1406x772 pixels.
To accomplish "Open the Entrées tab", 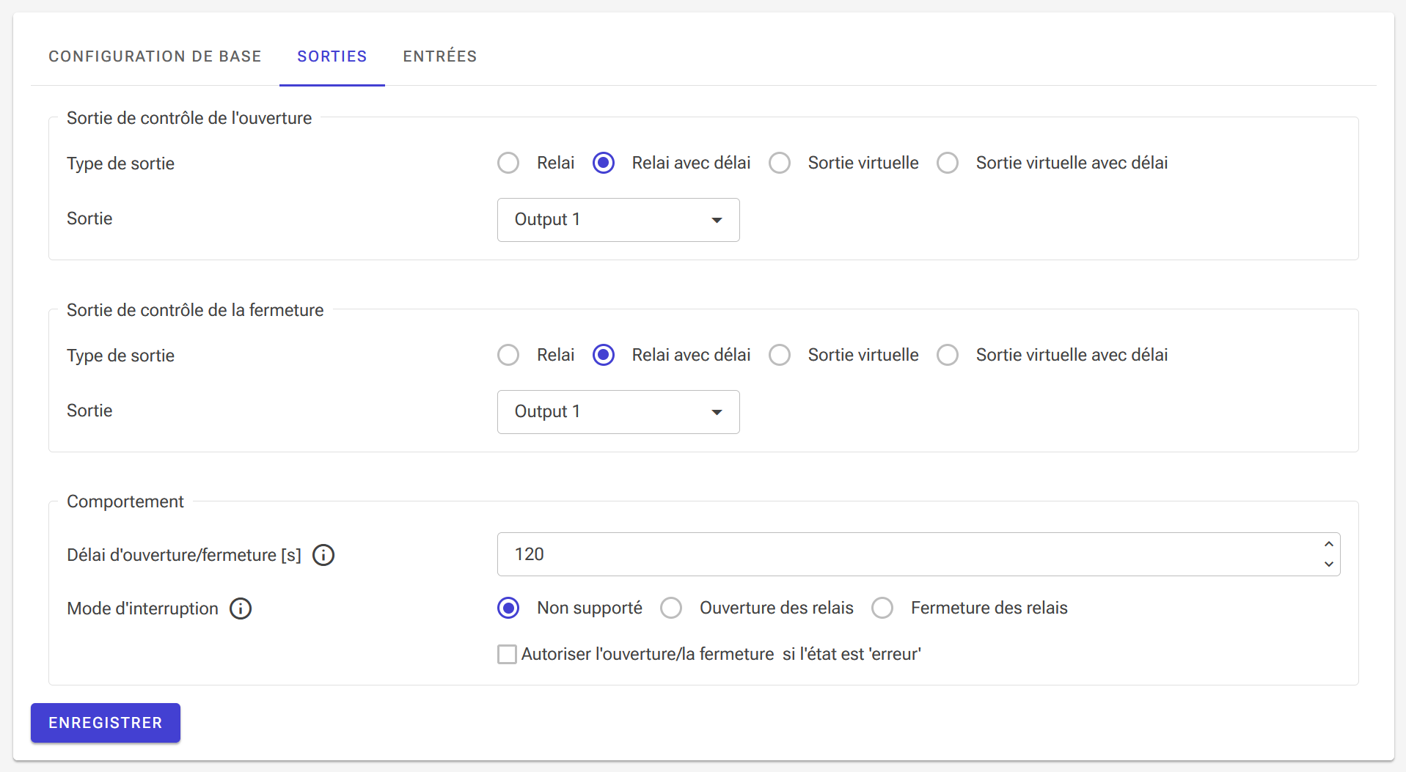I will point(440,56).
